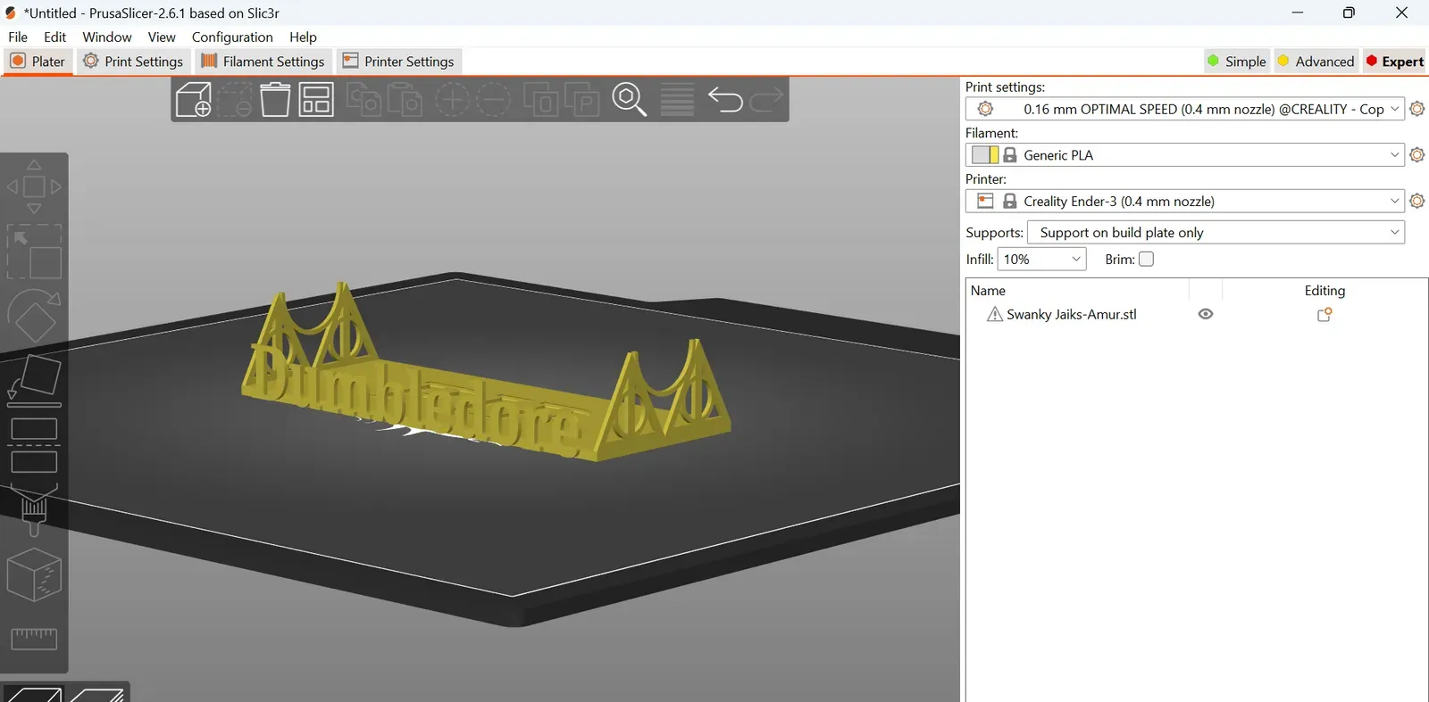This screenshot has height=702, width=1429.
Task: Switch to the Printer Settings tab
Action: (398, 62)
